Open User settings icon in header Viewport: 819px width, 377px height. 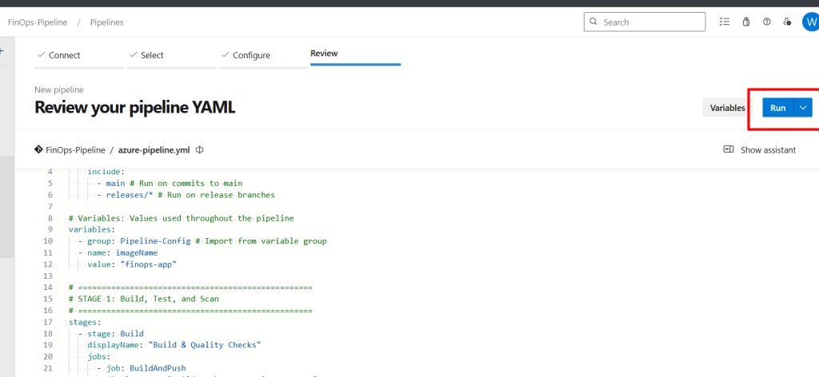point(788,22)
